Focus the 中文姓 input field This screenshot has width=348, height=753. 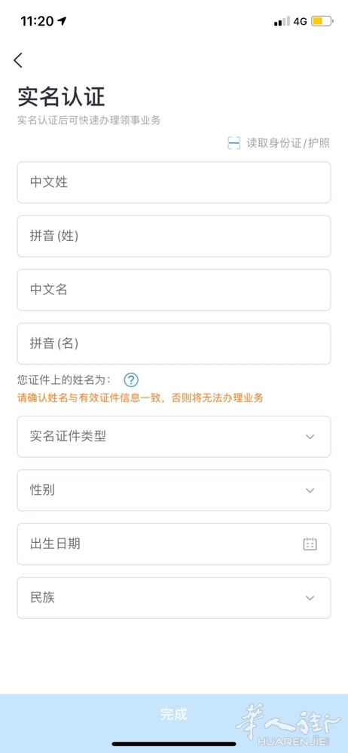174,182
